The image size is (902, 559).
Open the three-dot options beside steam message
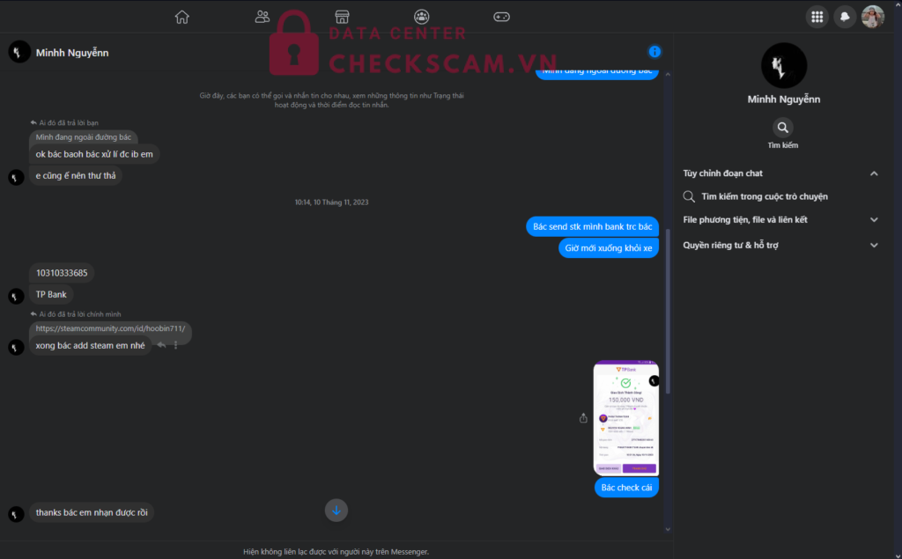pos(176,345)
